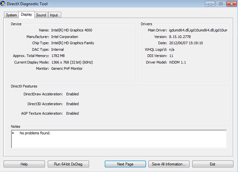
Task: Close the DirectX Diagnostic Tool window
Action: point(231,4)
